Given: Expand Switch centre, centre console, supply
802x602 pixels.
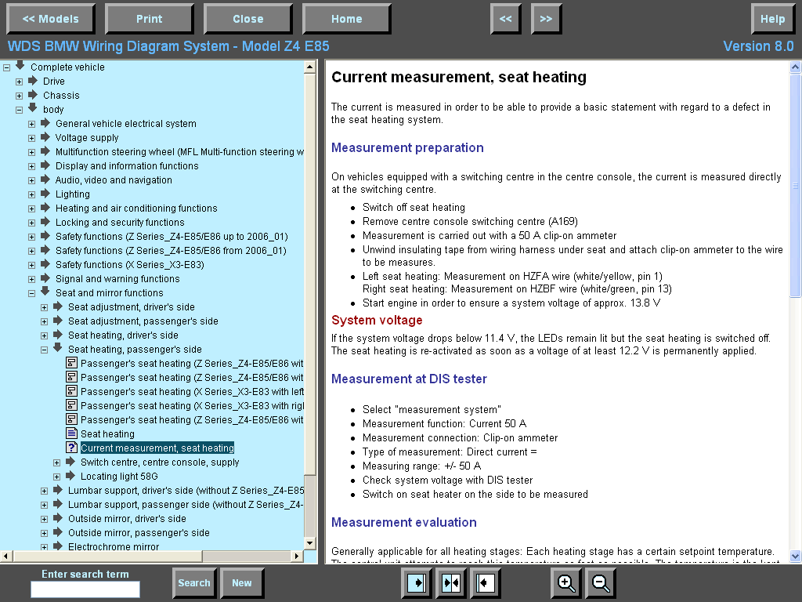Looking at the screenshot, I should pyautogui.click(x=56, y=462).
